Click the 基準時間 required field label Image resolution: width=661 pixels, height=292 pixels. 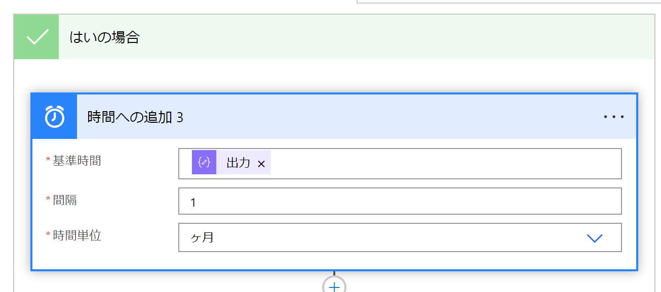pos(76,161)
